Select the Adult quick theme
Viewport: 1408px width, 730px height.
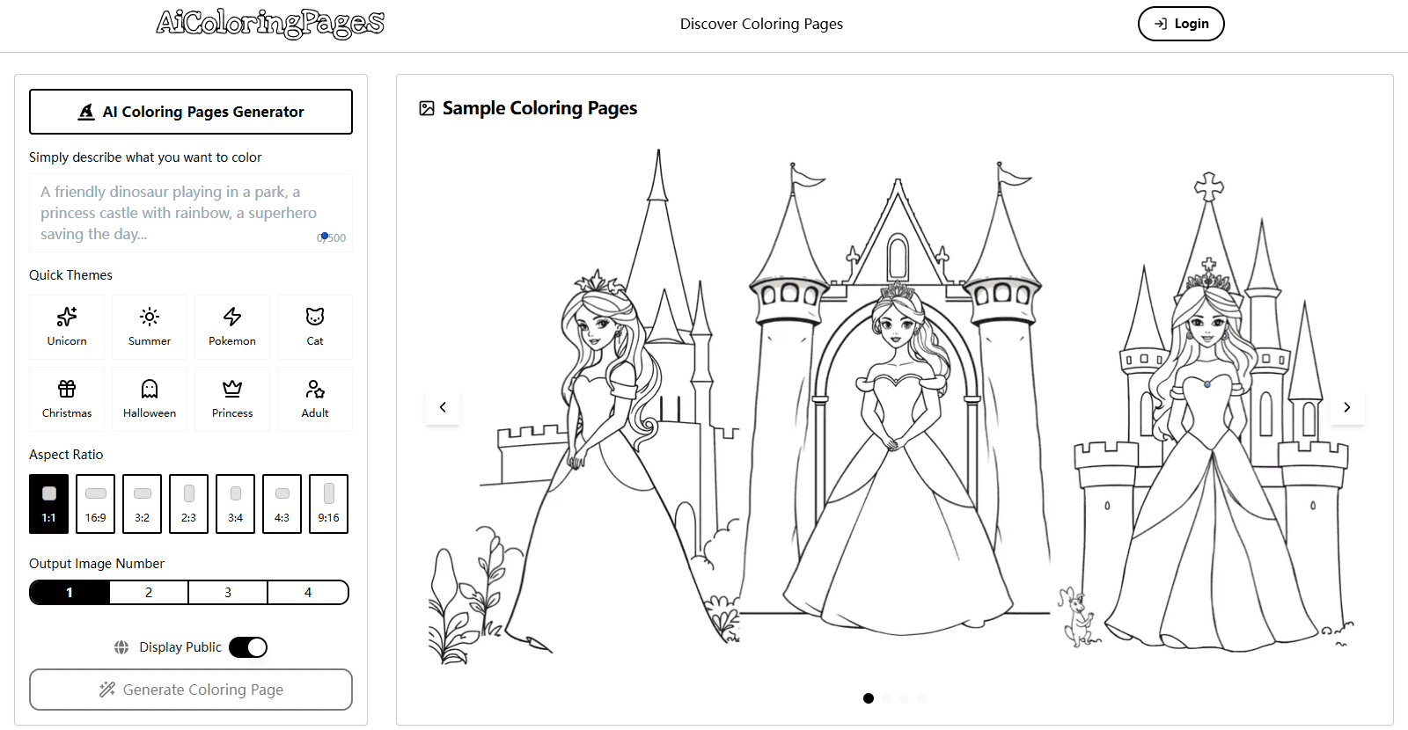click(x=315, y=399)
